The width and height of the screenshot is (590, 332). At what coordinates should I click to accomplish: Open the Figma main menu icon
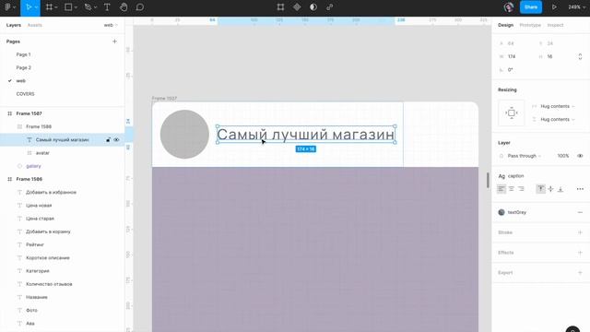click(7, 7)
